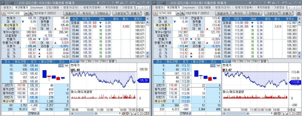Open 단일가매매 tab in left window
Screen dimensions: 302x116
[52, 8]
